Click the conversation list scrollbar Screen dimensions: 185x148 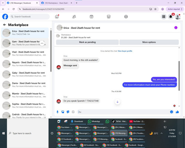pyautogui.click(x=51, y=51)
